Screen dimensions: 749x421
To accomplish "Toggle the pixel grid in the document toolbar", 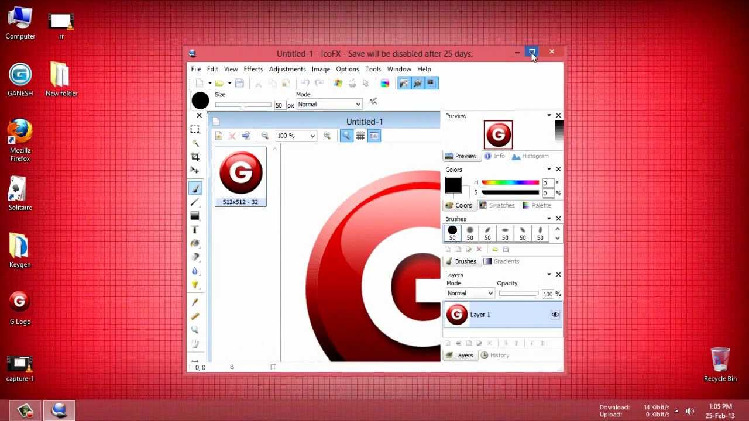I will click(x=360, y=136).
